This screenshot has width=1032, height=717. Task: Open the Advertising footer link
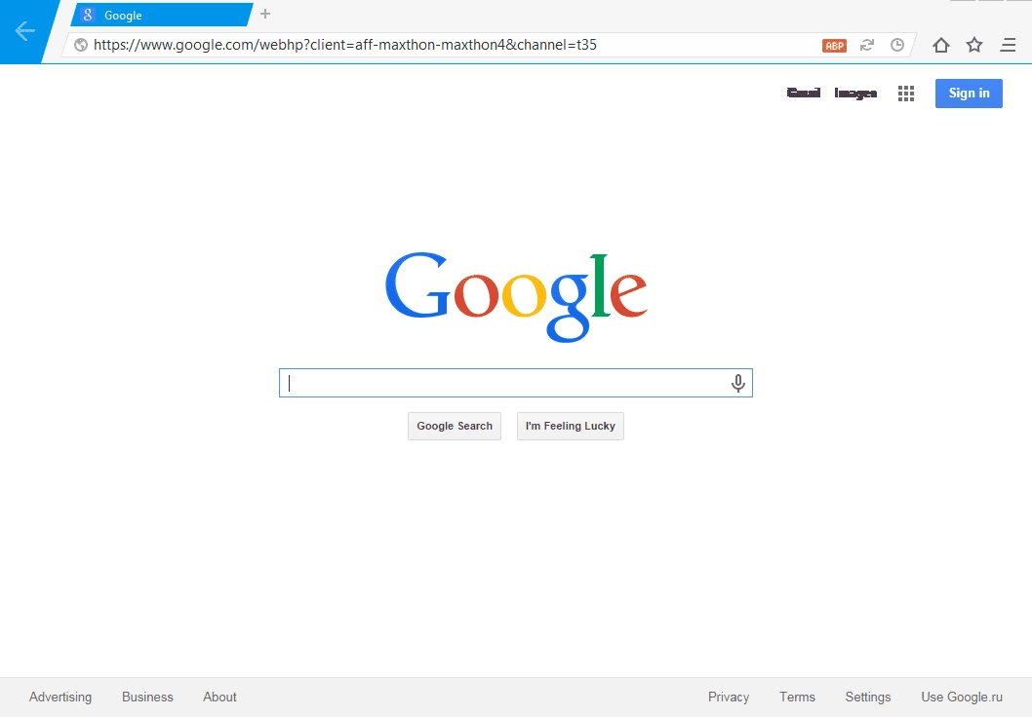(x=60, y=697)
